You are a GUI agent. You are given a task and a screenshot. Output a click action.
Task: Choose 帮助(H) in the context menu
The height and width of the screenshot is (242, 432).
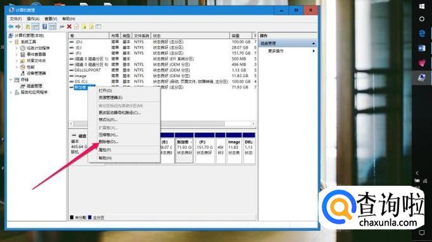point(124,158)
